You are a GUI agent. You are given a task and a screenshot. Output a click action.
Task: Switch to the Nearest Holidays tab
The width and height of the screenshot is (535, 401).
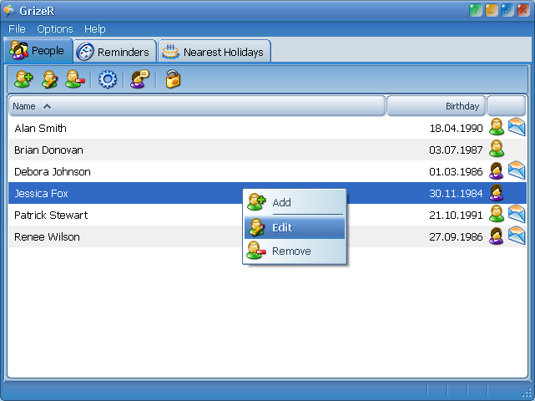pos(215,52)
